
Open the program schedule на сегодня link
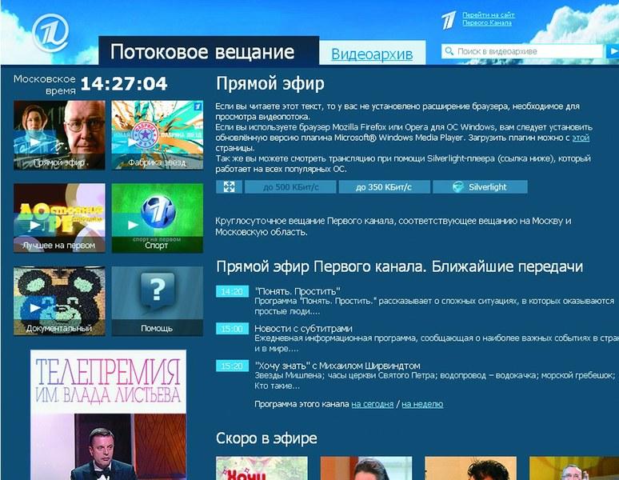[372, 404]
